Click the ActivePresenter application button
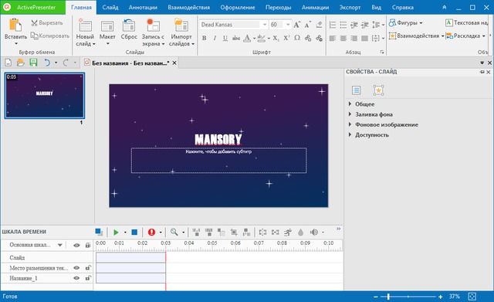The height and width of the screenshot is (302, 494). point(32,7)
